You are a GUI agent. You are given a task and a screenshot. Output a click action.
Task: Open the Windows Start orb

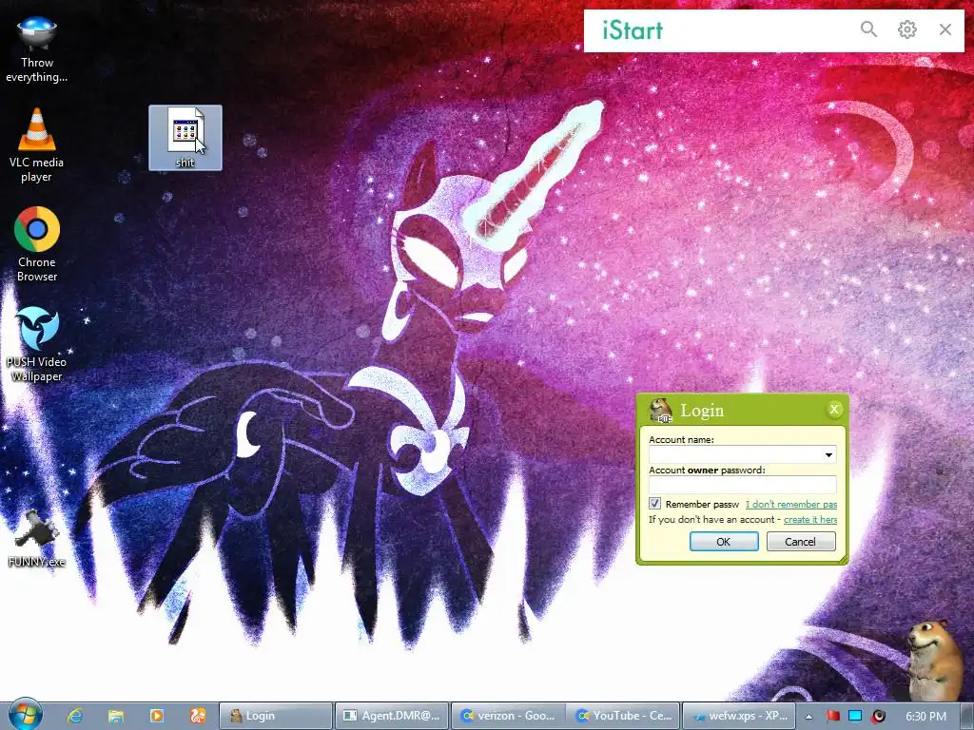tap(25, 715)
